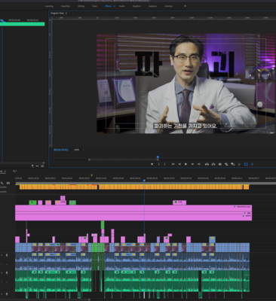Click the Go to Out point button

pyautogui.click(x=199, y=164)
